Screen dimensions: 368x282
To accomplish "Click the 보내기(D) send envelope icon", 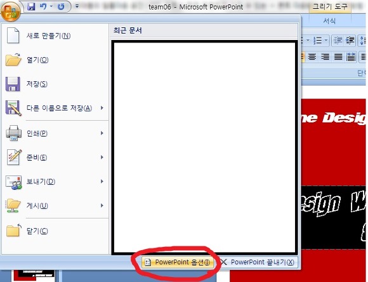I will pyautogui.click(x=13, y=182).
